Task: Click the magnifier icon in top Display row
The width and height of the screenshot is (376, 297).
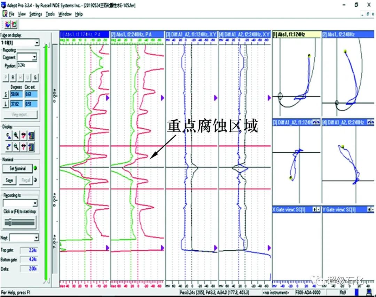Action: pyautogui.click(x=16, y=135)
